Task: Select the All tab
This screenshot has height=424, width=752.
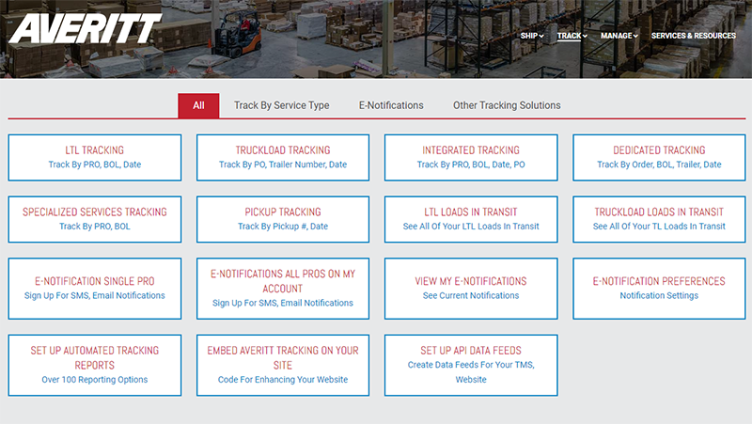Action: (x=198, y=105)
